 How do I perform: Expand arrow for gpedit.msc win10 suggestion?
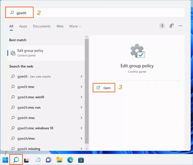[x=81, y=97]
